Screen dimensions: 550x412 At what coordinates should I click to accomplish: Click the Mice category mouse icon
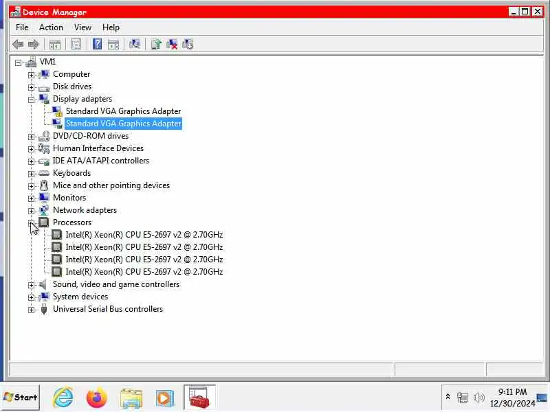44,185
